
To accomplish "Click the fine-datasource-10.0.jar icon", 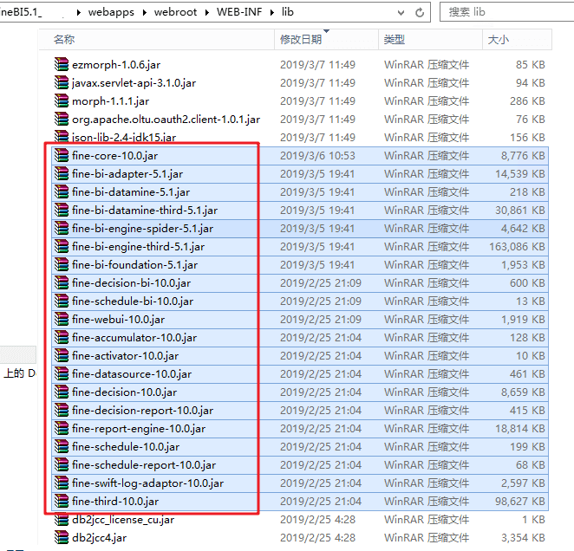I will point(62,374).
